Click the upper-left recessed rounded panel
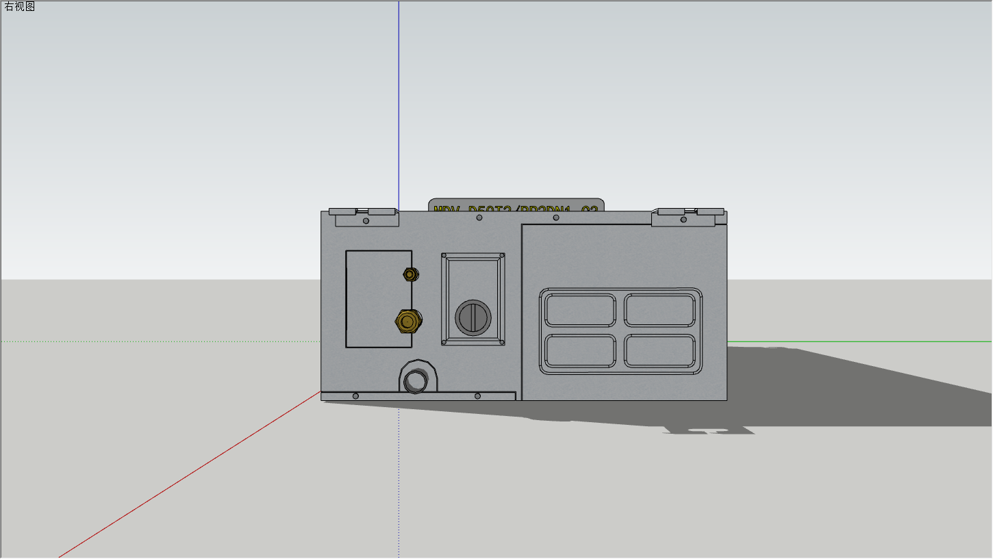The width and height of the screenshot is (993, 559). pos(581,311)
